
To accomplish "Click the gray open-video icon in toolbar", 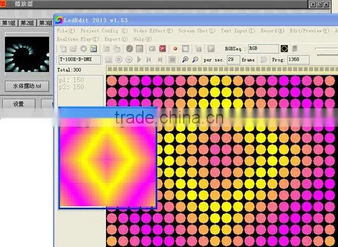I will tap(152, 49).
